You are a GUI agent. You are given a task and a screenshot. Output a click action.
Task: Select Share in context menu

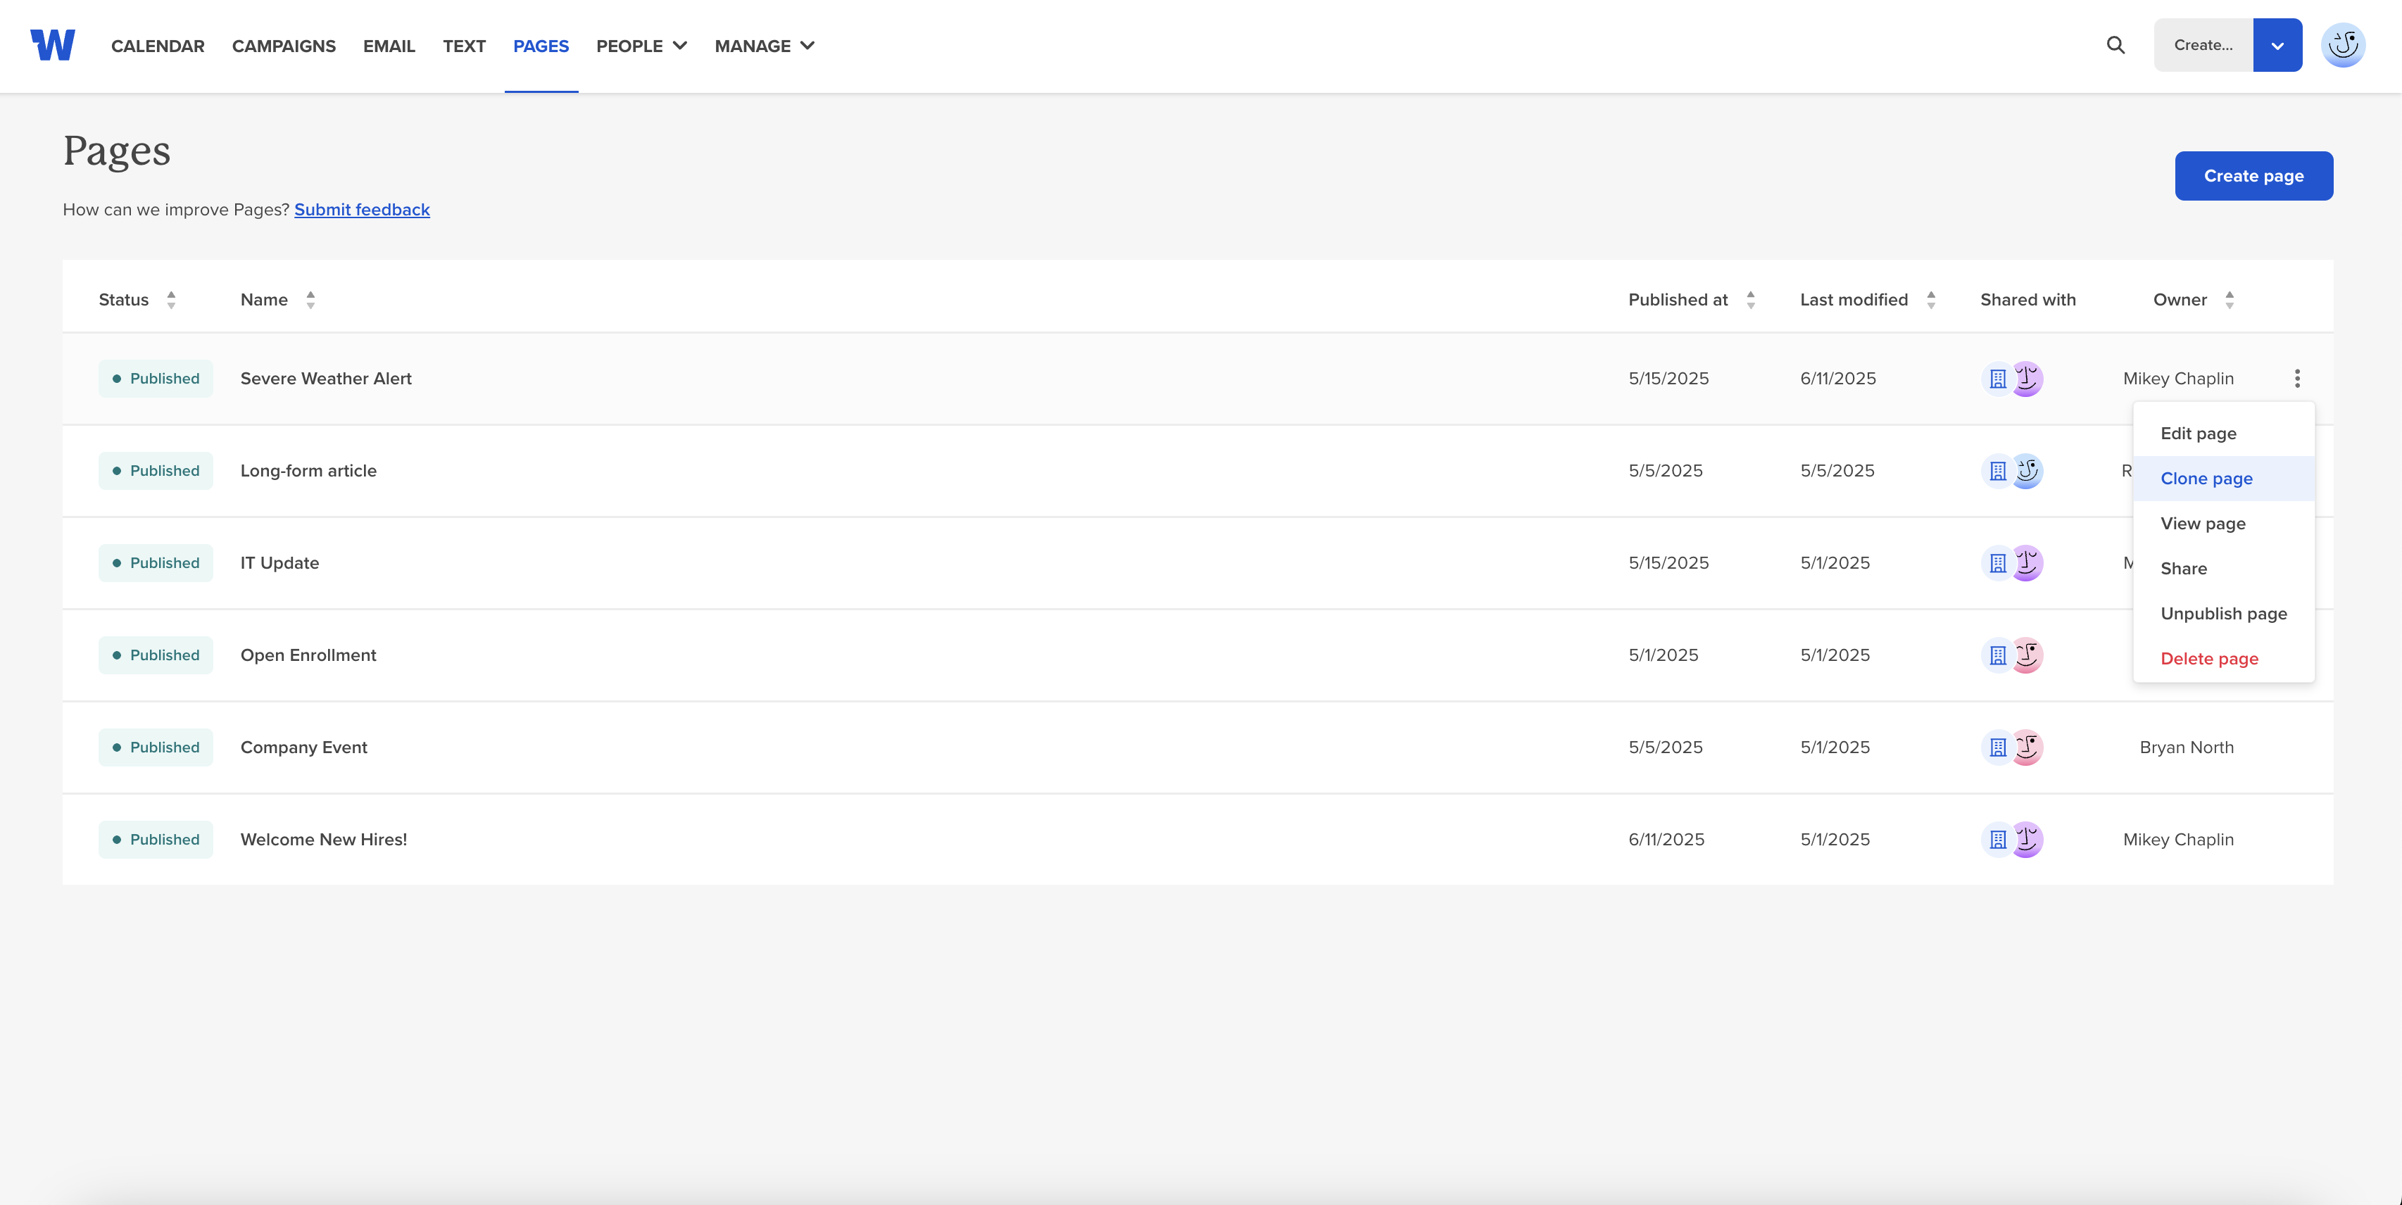2224,569
